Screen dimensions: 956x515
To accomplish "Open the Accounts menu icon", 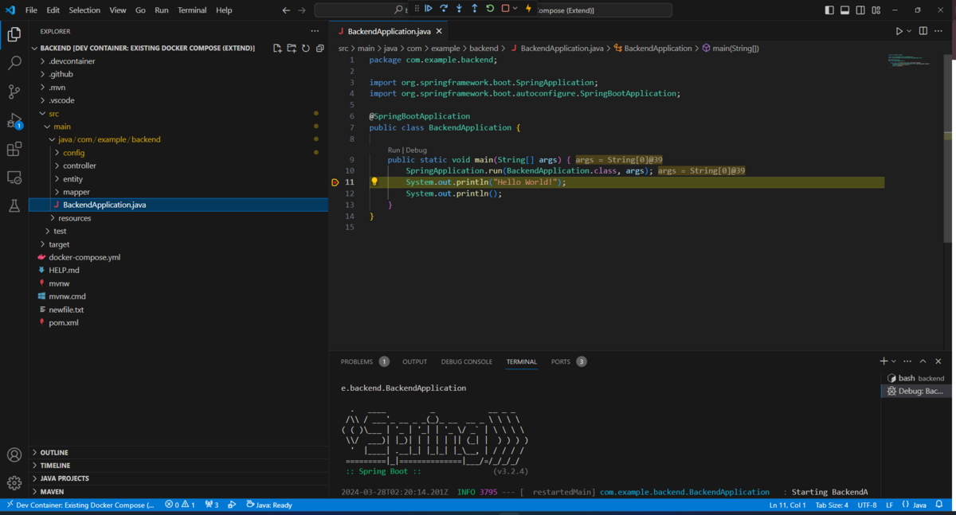I will tap(14, 455).
